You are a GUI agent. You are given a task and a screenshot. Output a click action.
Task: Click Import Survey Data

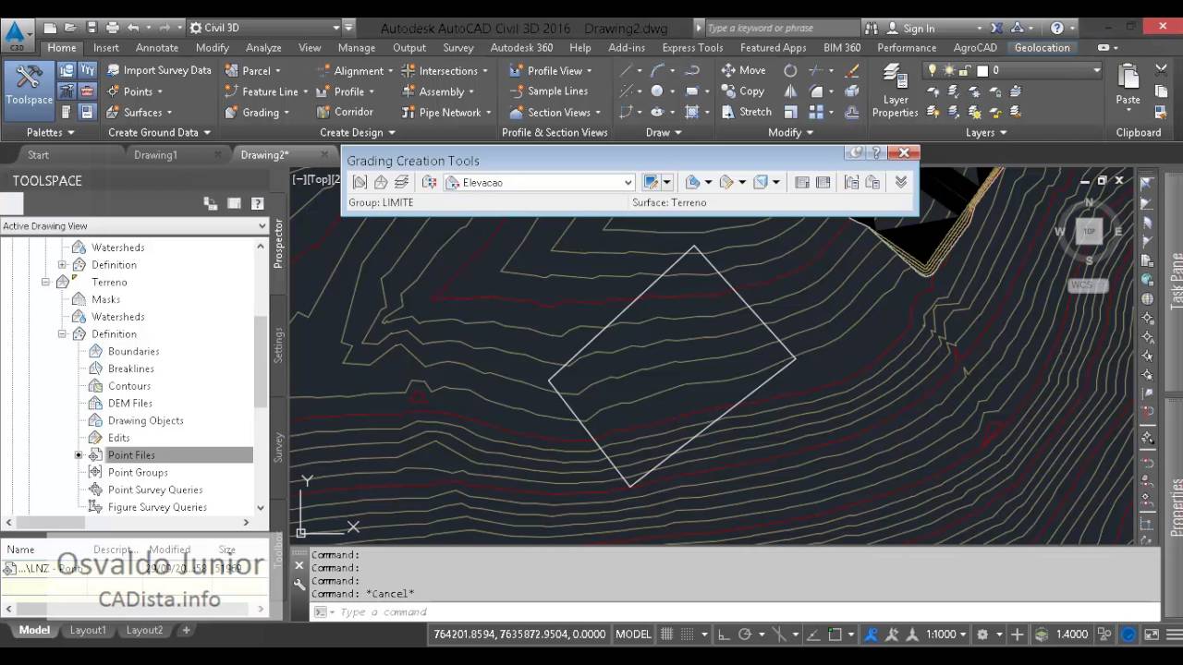point(158,70)
